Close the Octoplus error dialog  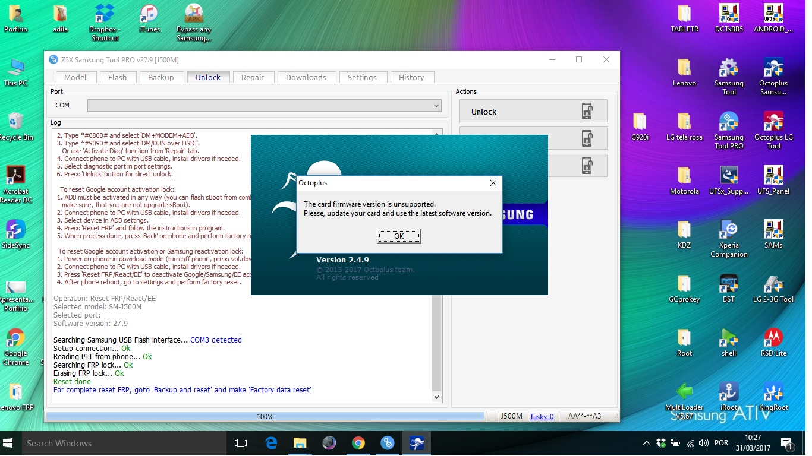pyautogui.click(x=493, y=183)
